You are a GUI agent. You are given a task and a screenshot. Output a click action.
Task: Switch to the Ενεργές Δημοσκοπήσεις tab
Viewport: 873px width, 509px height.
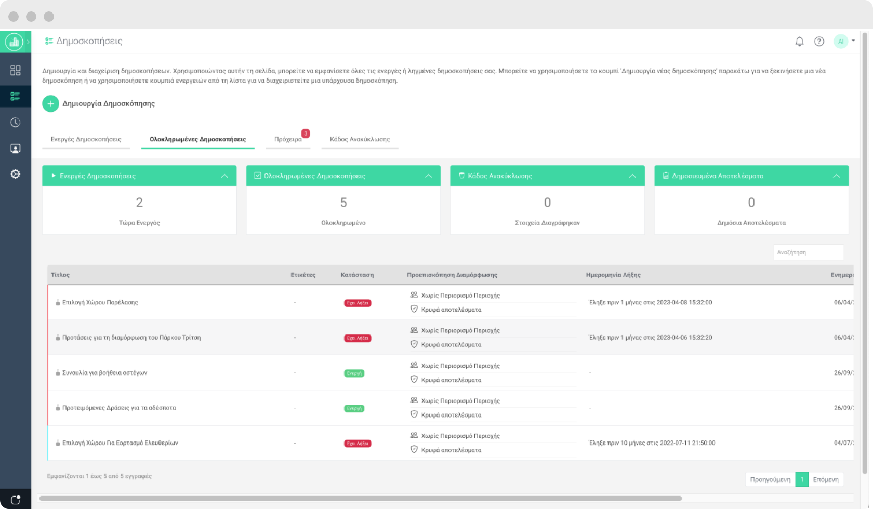(x=86, y=139)
